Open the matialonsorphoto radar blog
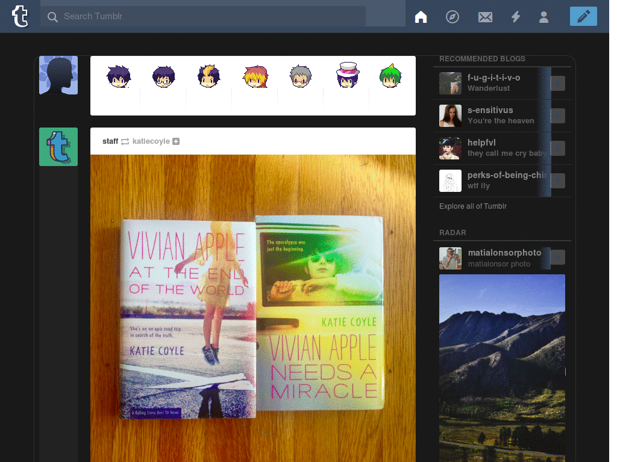617x462 pixels. [x=504, y=253]
